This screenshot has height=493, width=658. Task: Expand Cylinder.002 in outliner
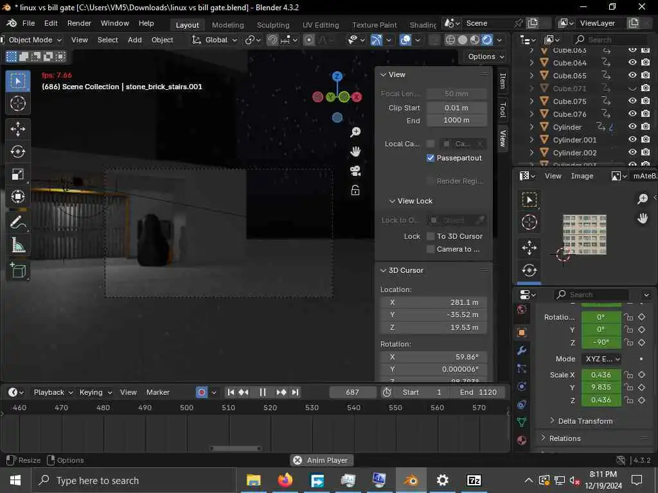[531, 153]
